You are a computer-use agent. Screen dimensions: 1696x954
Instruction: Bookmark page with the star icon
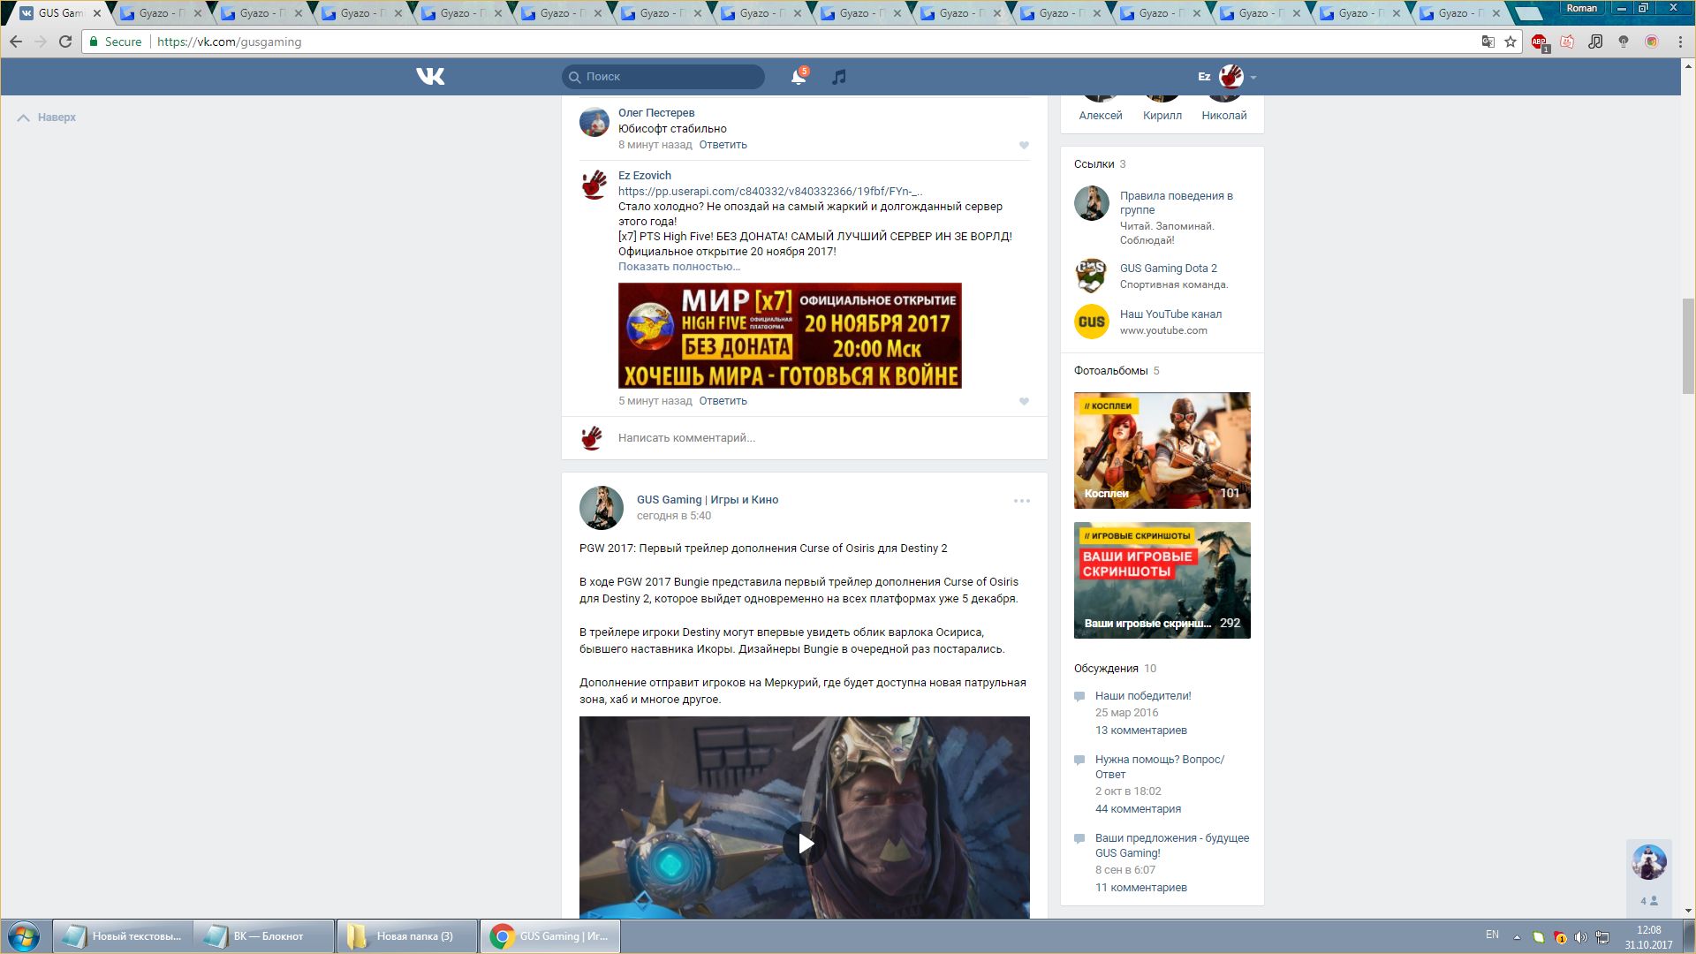(x=1510, y=42)
